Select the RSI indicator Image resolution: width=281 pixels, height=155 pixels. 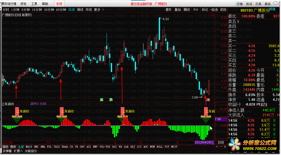tap(114, 147)
